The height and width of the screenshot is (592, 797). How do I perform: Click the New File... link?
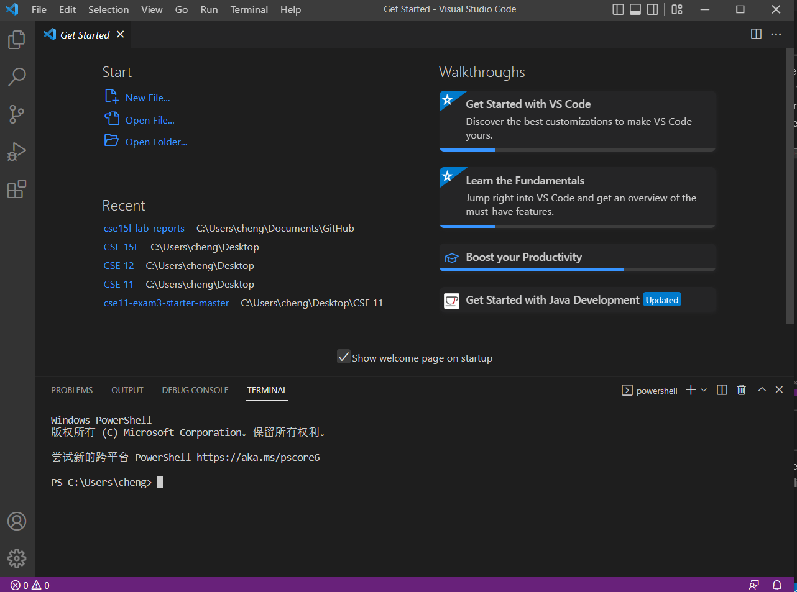click(x=147, y=98)
